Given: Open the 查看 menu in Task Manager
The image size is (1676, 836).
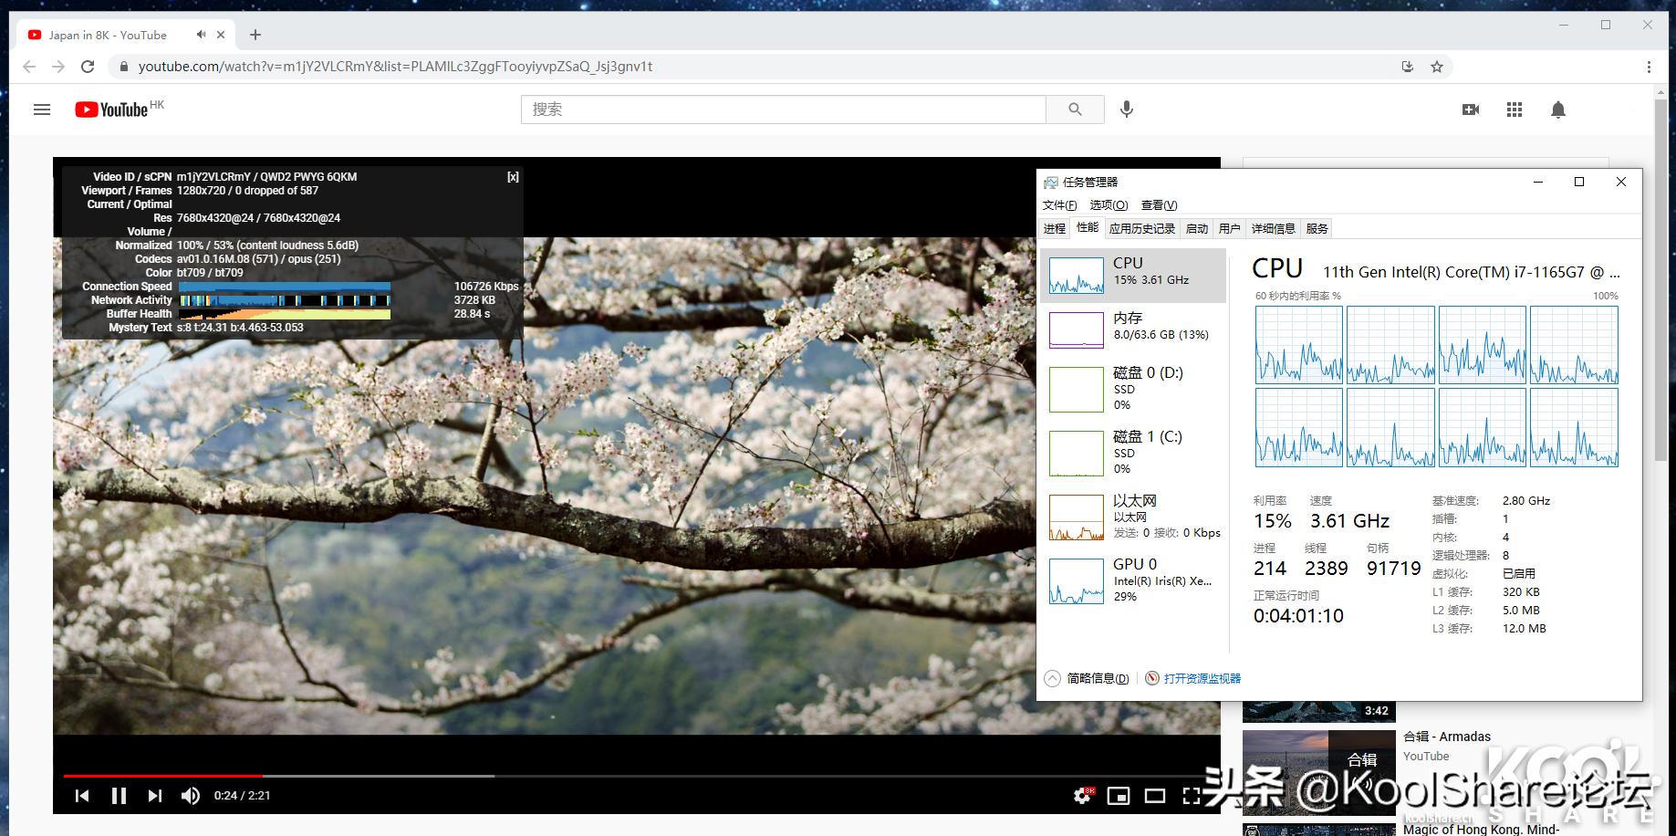Looking at the screenshot, I should pos(1159,205).
